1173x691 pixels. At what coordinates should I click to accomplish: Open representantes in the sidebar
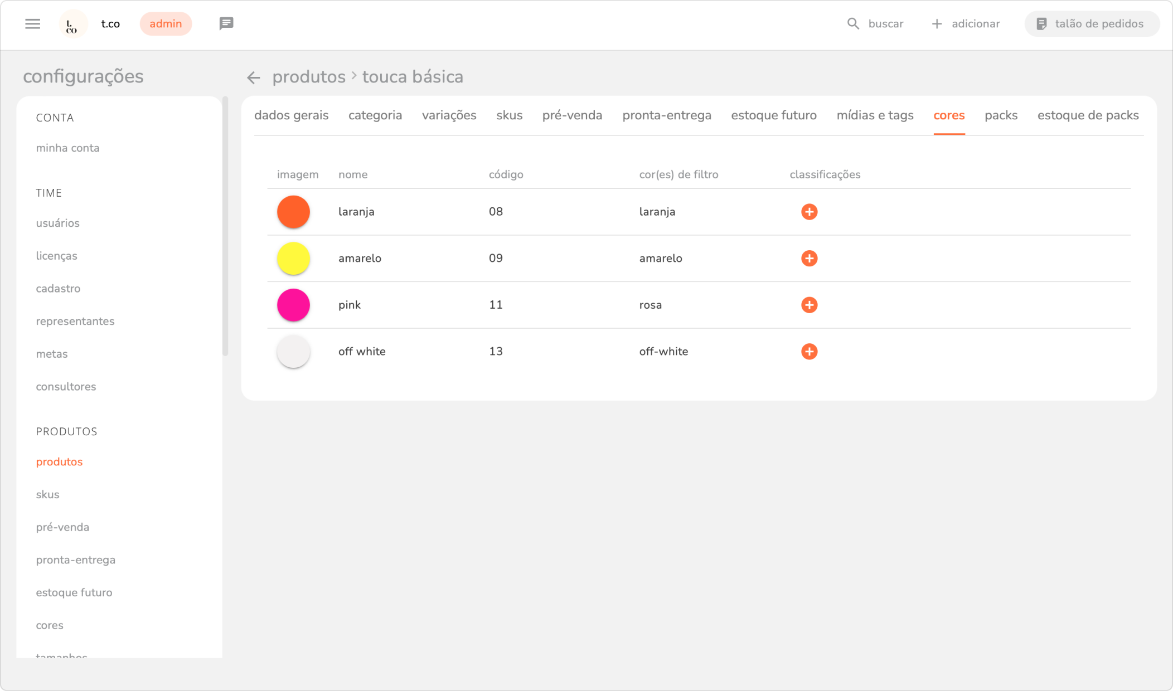coord(75,322)
